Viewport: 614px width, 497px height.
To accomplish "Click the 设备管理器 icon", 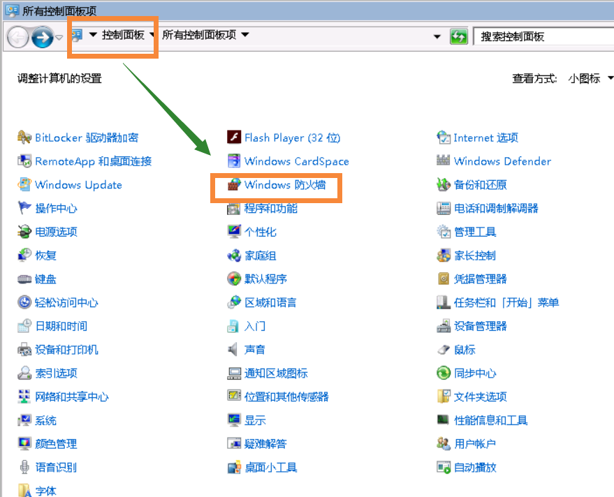I will point(444,326).
